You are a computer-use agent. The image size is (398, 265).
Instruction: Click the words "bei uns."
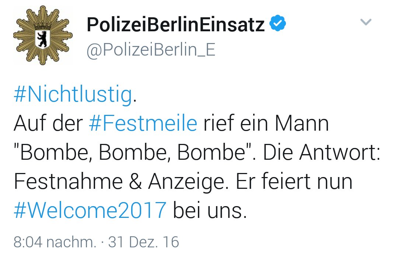point(210,211)
